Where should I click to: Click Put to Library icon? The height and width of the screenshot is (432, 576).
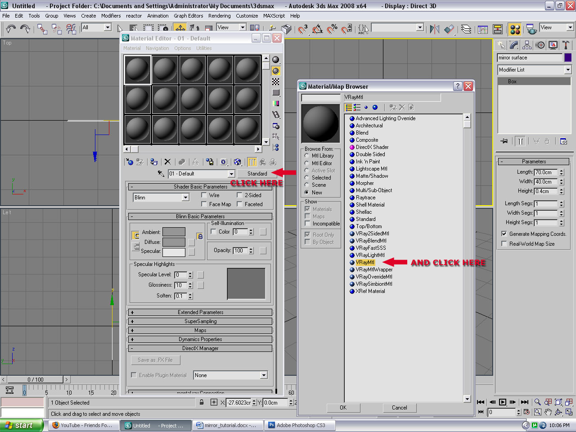click(210, 162)
